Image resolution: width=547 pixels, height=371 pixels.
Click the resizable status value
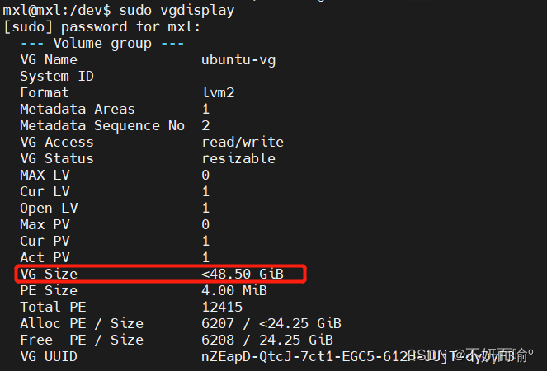[238, 158]
